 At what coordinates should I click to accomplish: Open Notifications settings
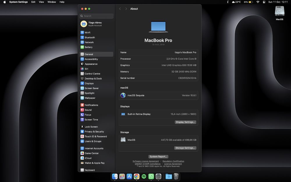click(x=96, y=105)
